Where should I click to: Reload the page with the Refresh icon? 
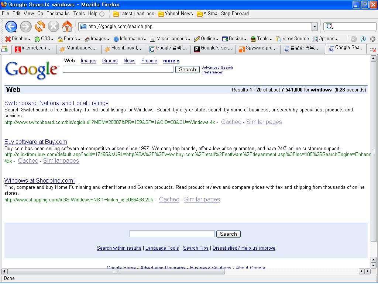(x=40, y=26)
